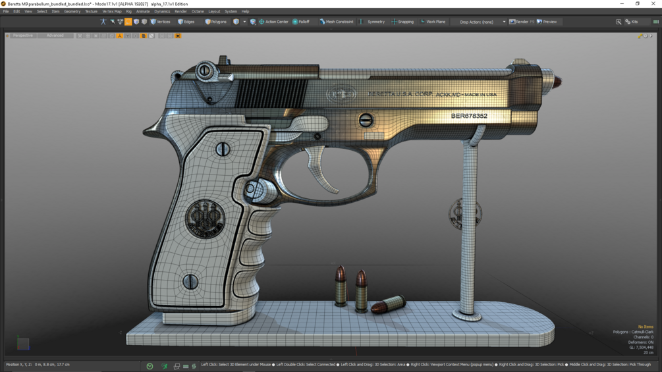Open the Render menu in menu bar
Viewport: 662px width, 372px height.
click(x=180, y=11)
